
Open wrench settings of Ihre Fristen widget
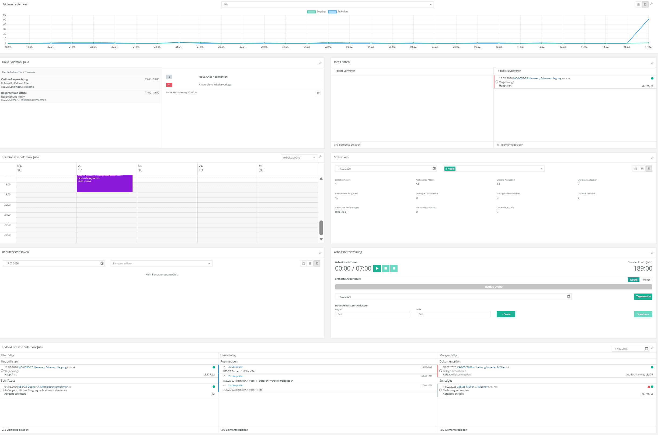click(x=652, y=63)
